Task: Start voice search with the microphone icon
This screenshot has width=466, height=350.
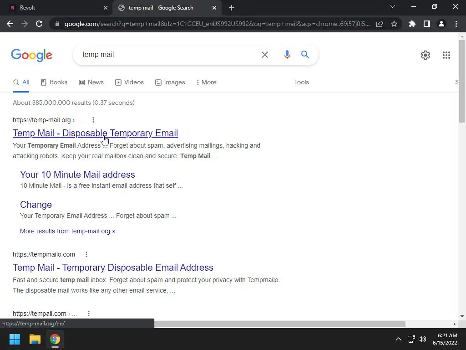Action: point(287,55)
